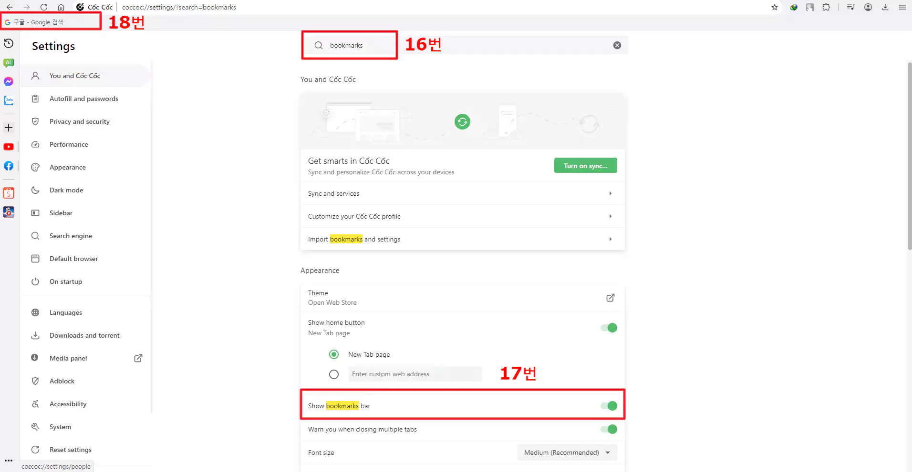Click the address bar URL
Image resolution: width=912 pixels, height=472 pixels.
point(179,7)
